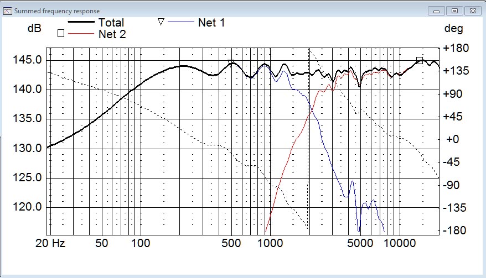Click the 5000 frequency axis label

360,243
